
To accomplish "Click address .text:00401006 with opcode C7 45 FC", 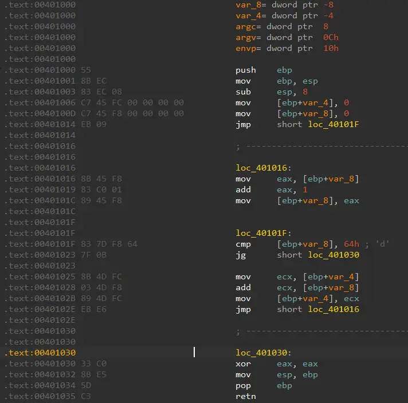I will coord(94,102).
